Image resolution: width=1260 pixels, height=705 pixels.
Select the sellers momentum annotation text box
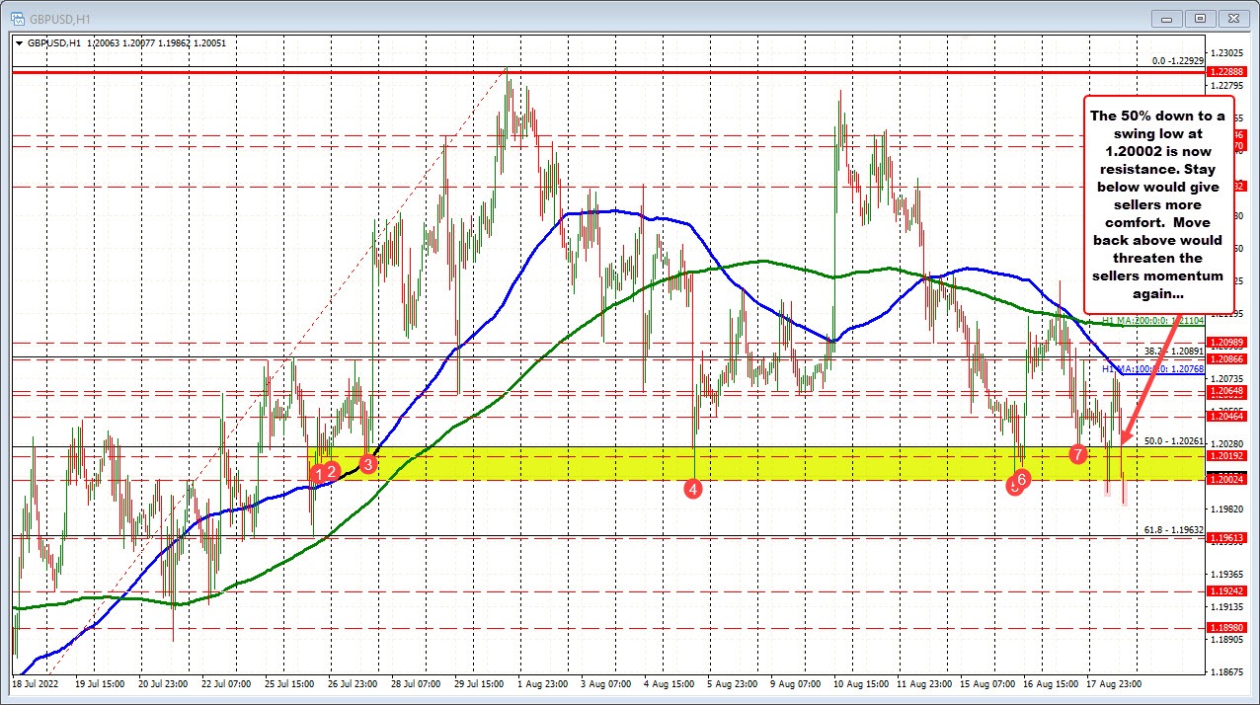[x=1157, y=204]
